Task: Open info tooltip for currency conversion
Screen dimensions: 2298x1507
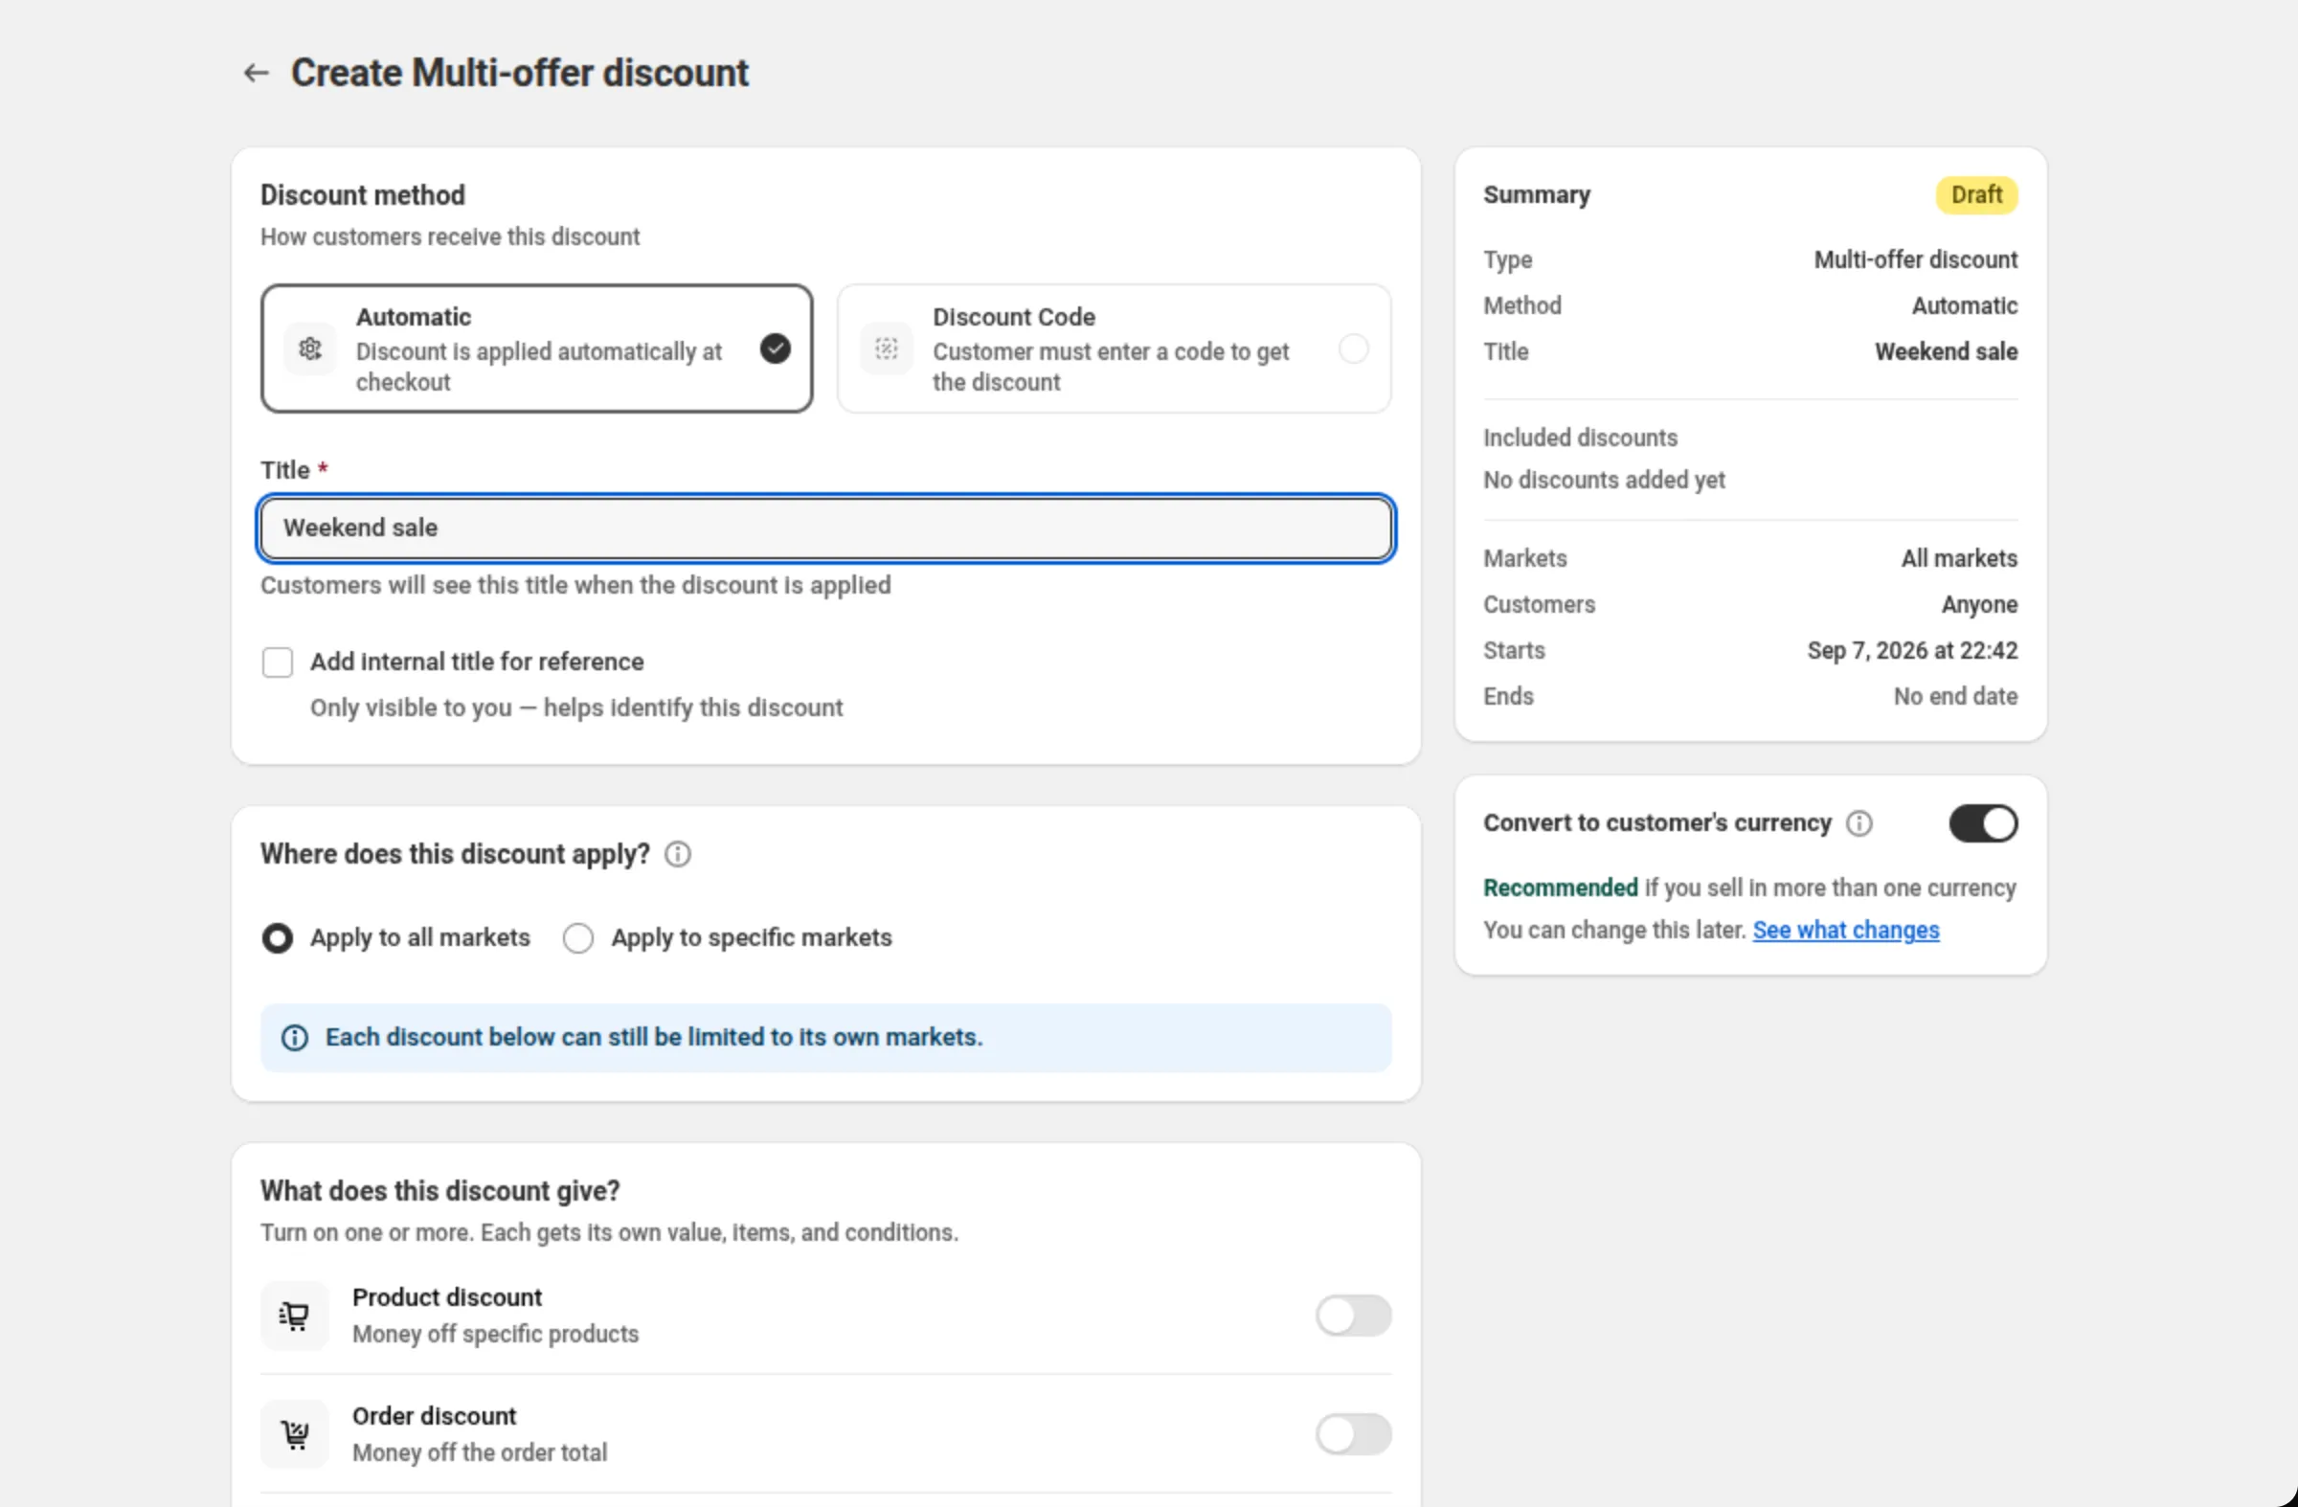Action: [x=1859, y=823]
